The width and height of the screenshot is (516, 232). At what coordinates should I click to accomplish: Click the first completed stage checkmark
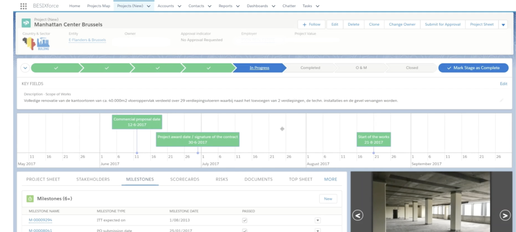(x=56, y=68)
